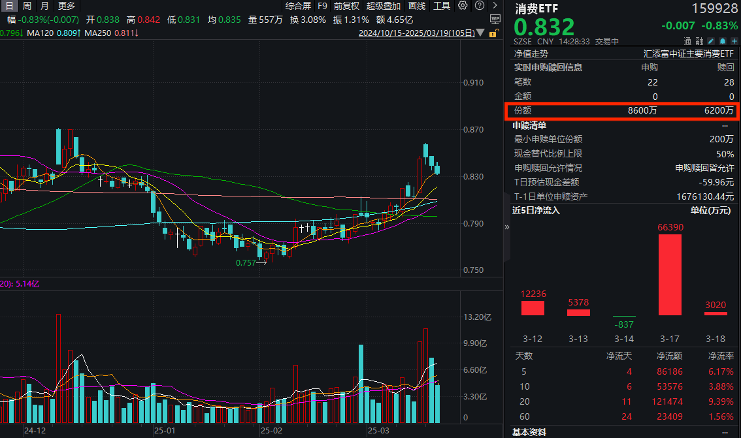Toggle 前复权 price adjustment mode
The image size is (741, 438).
tap(346, 5)
